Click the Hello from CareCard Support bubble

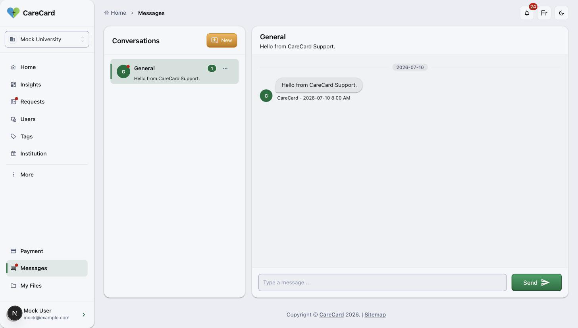click(x=319, y=85)
